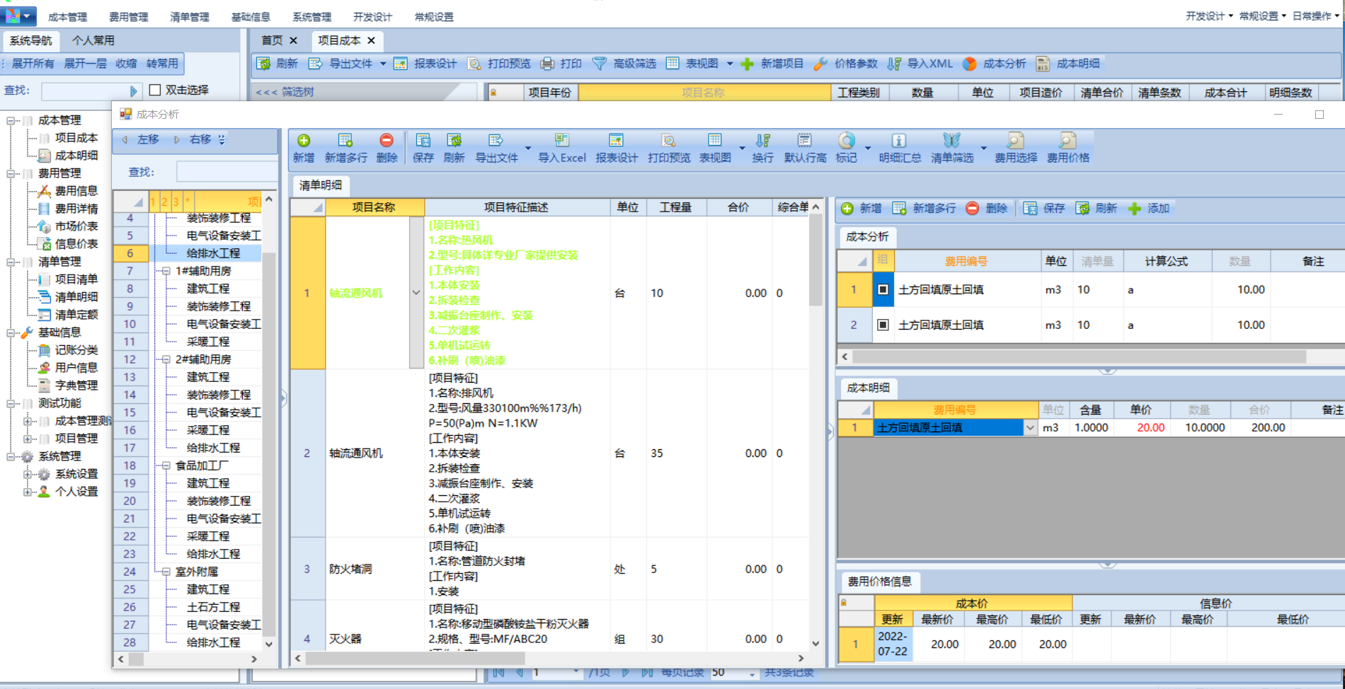1345x689 pixels.
Task: Click horizontal scrollbar of 清单明细 grid
Action: [414, 658]
